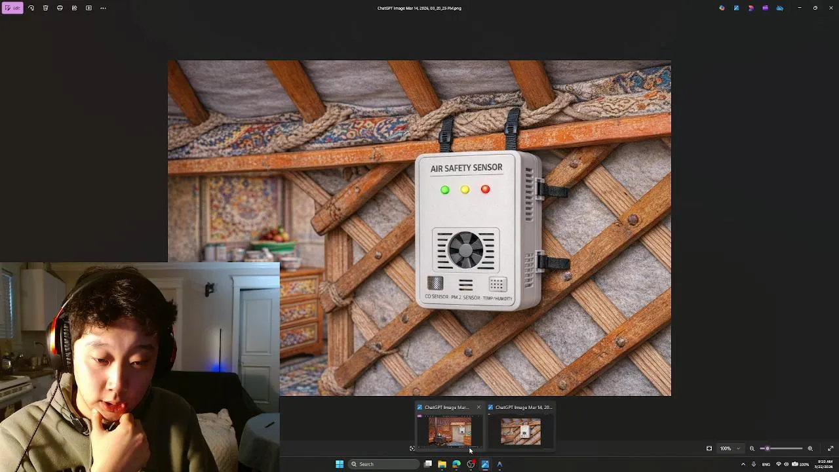The width and height of the screenshot is (839, 472).
Task: Close the first ChatGPT Image preview window
Action: point(478,407)
